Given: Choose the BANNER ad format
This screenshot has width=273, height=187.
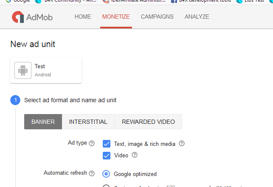Looking at the screenshot, I should coord(43,122).
